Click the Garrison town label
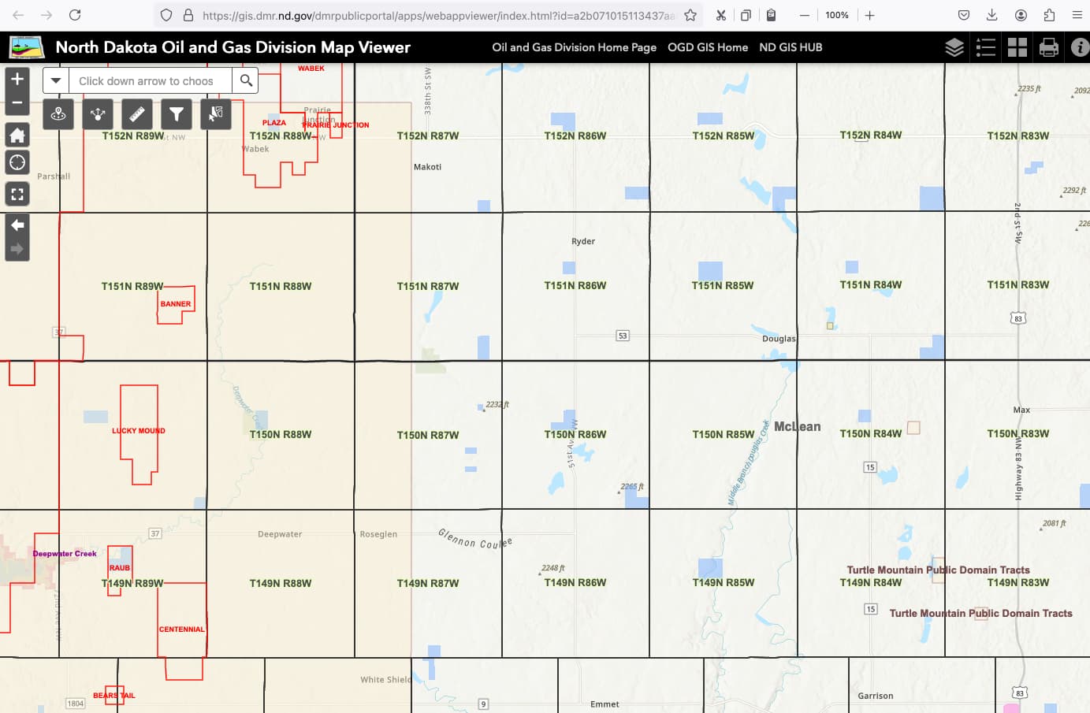The image size is (1090, 713). click(876, 696)
